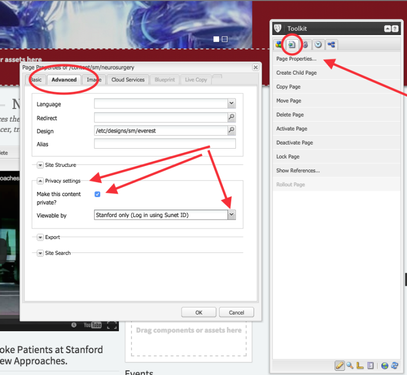The height and width of the screenshot is (375, 407).
Task: Open the Workflow tab icon in the Toolkit
Action: click(331, 45)
